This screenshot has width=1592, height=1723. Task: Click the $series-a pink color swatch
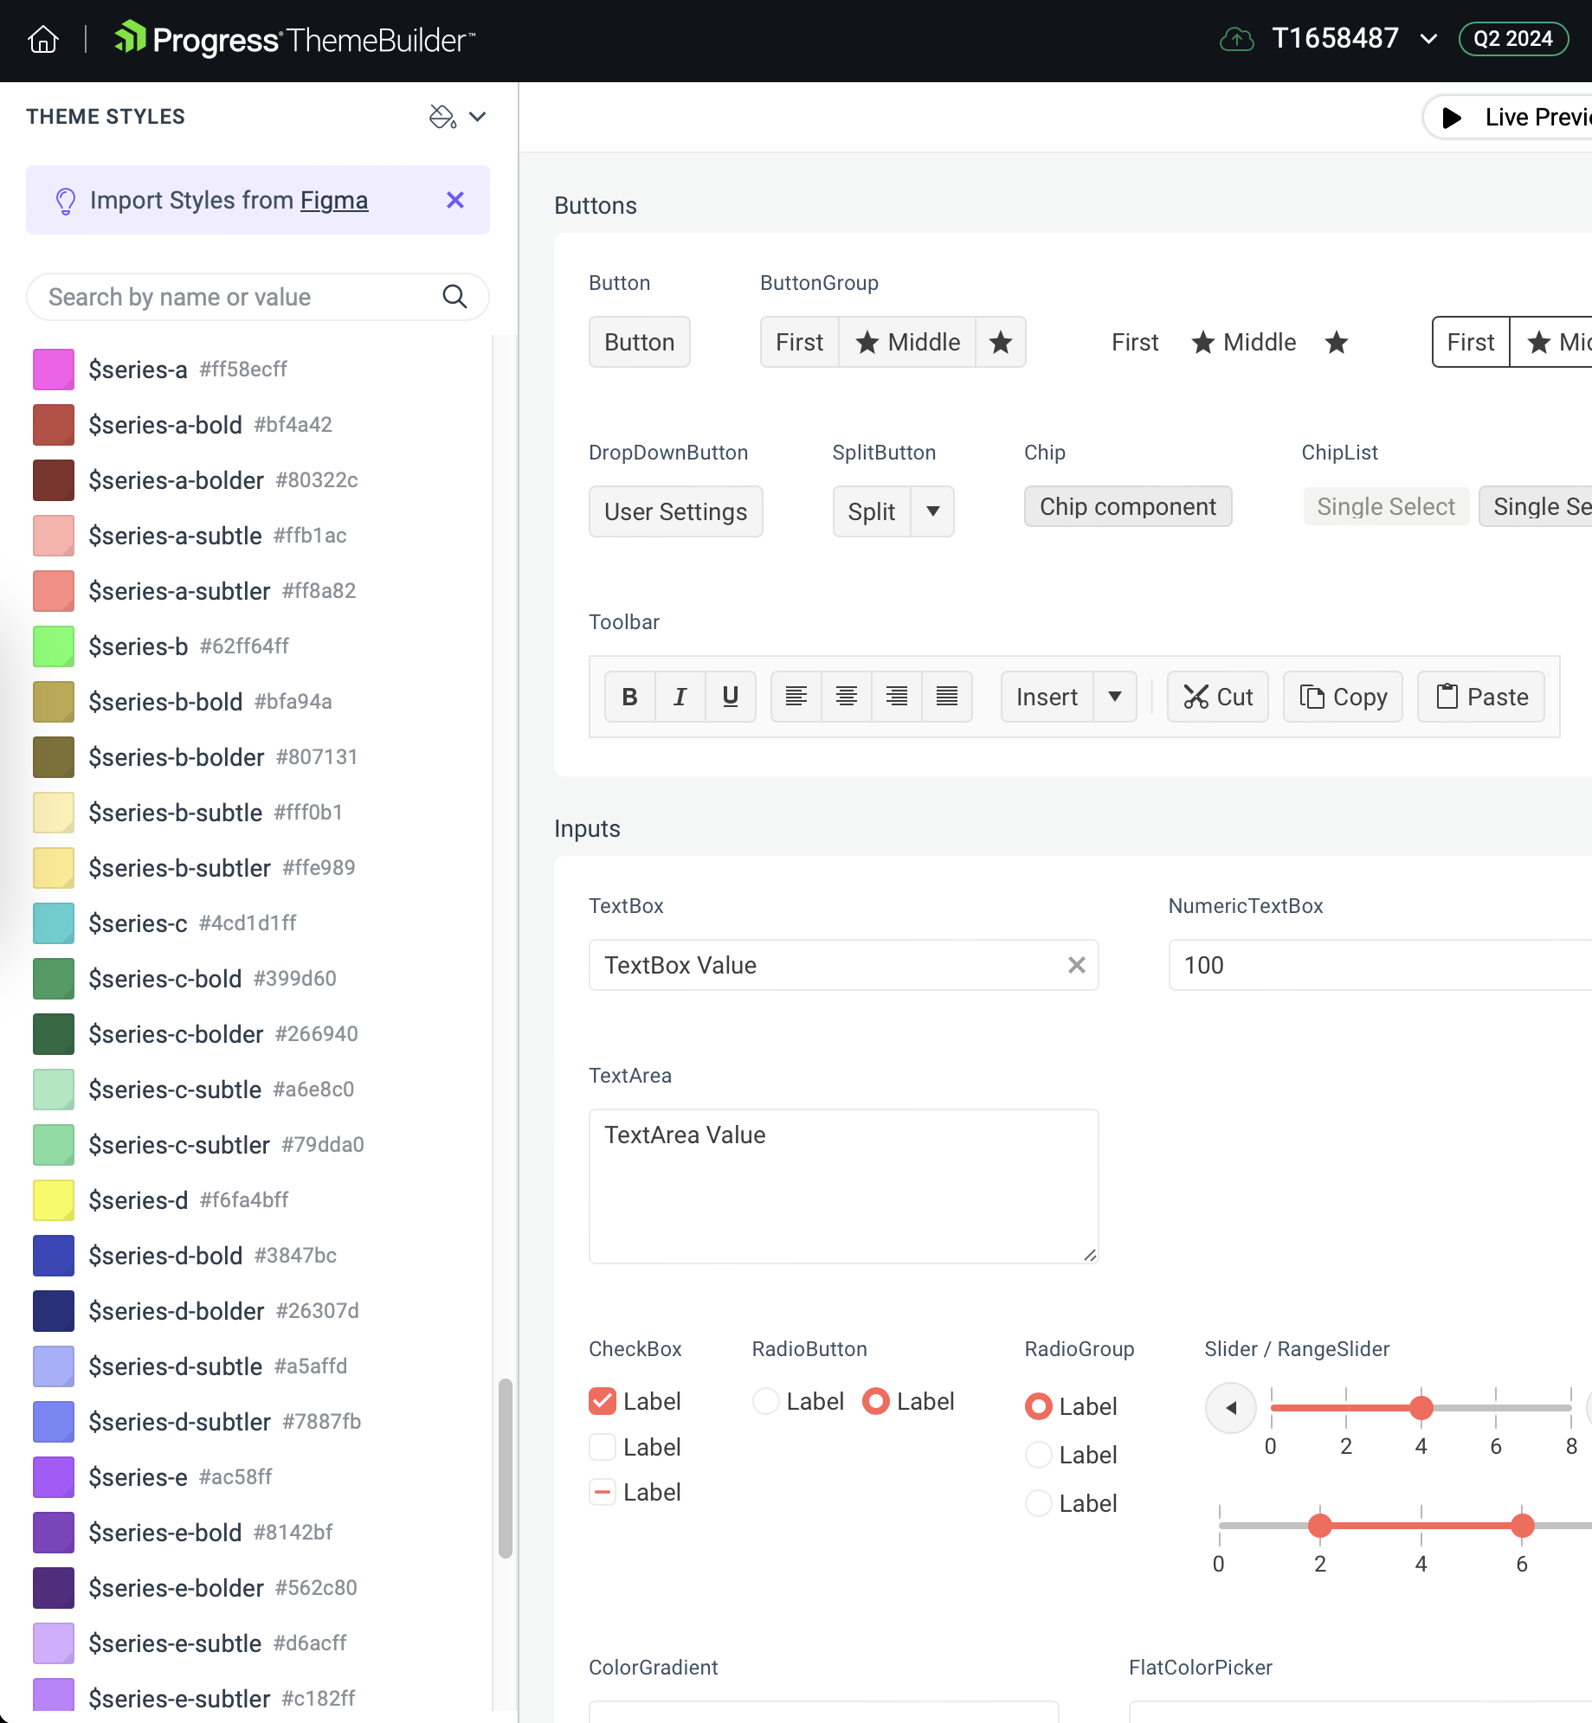(54, 370)
